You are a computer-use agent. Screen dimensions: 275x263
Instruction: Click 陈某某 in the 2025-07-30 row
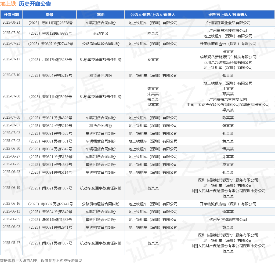tap(153, 33)
